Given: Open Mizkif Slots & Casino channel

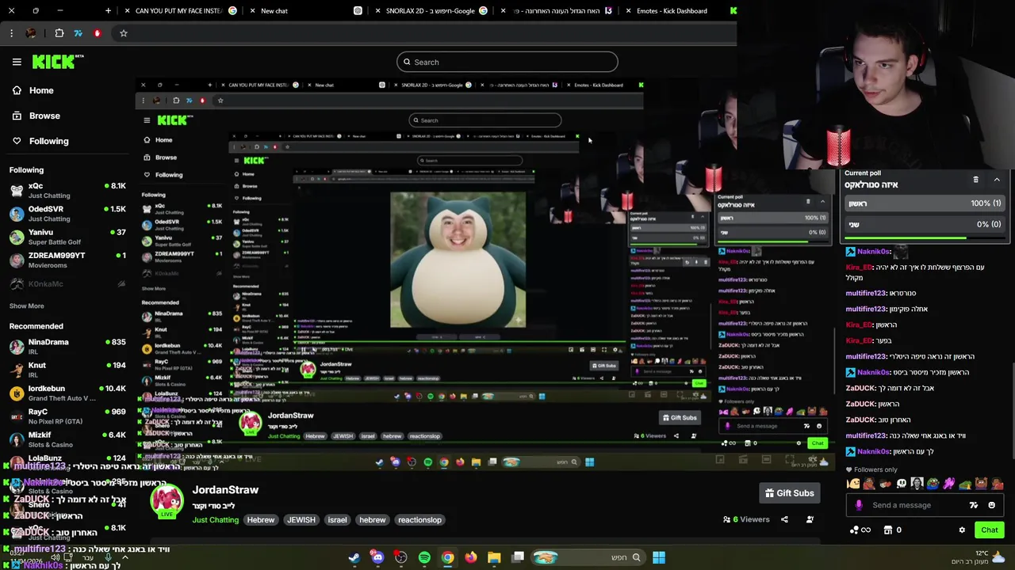Looking at the screenshot, I should tap(67, 439).
